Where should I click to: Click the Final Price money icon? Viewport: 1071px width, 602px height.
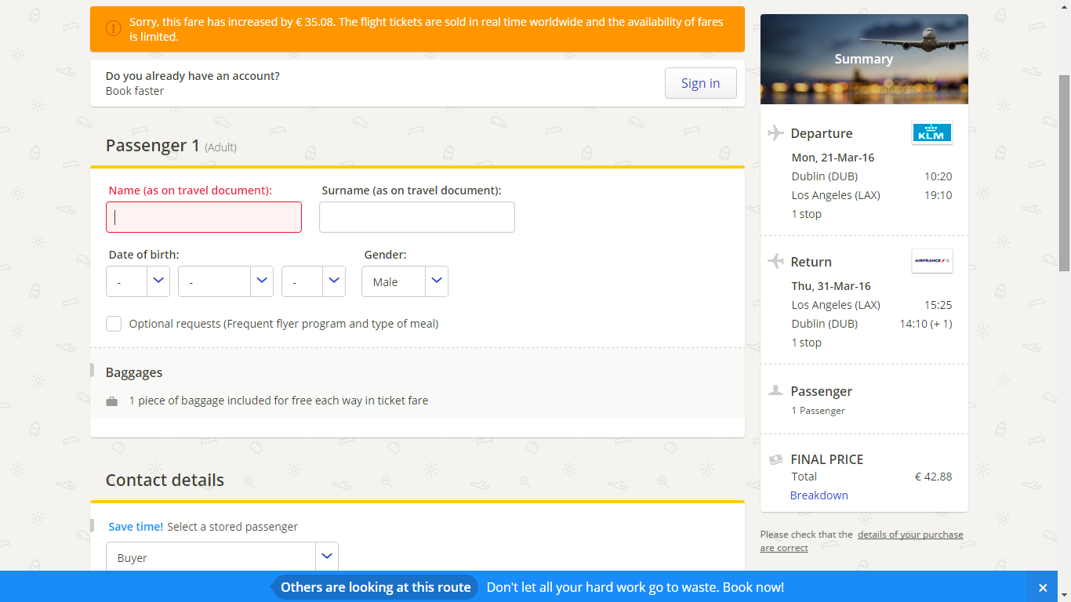(775, 459)
